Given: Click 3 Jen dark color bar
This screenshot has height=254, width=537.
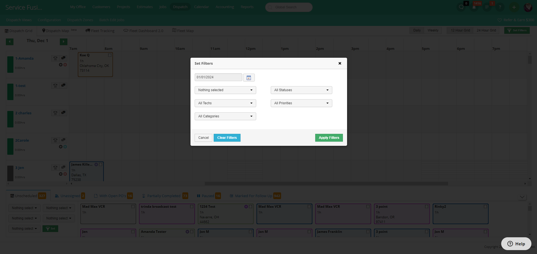Looking at the screenshot, I should (x=10, y=173).
